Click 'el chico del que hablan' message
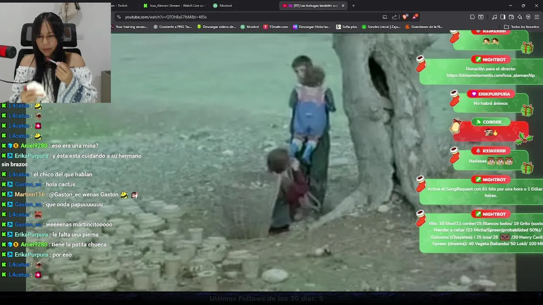Image resolution: width=543 pixels, height=305 pixels. (63, 175)
